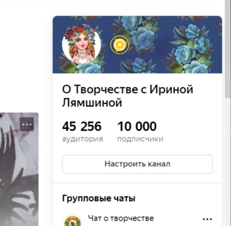Open the Чат о творчестве chat link
Viewport: 231px width, 226px height.
tap(121, 218)
